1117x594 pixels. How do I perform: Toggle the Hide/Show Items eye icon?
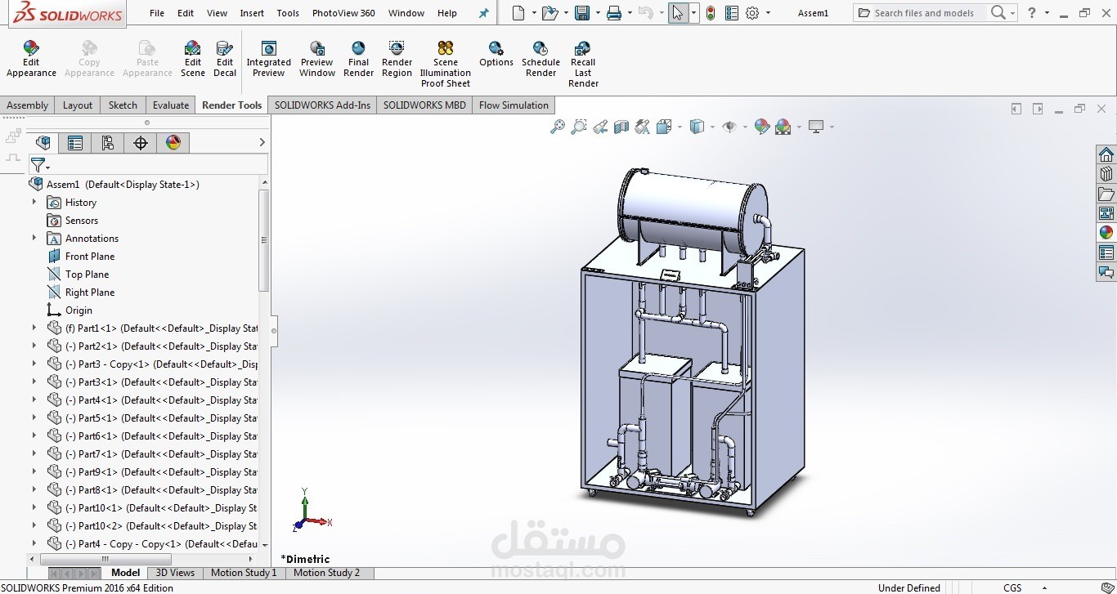pos(729,127)
